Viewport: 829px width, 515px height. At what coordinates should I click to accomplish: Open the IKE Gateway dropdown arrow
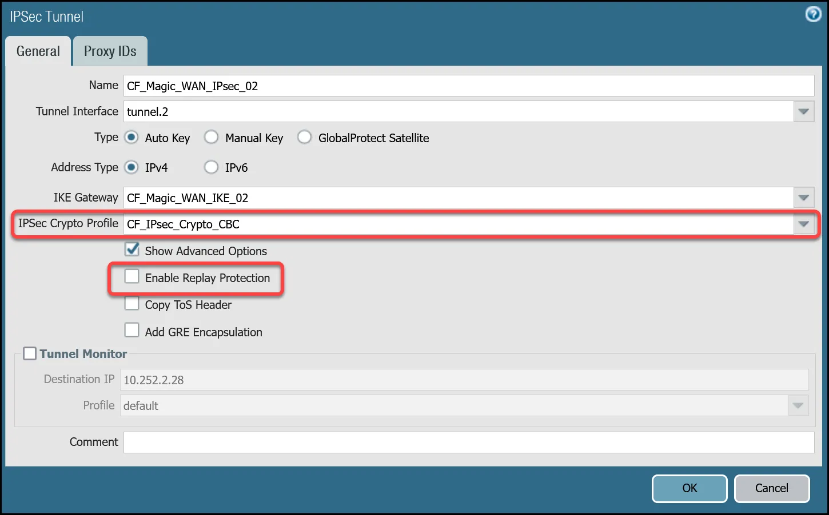803,198
